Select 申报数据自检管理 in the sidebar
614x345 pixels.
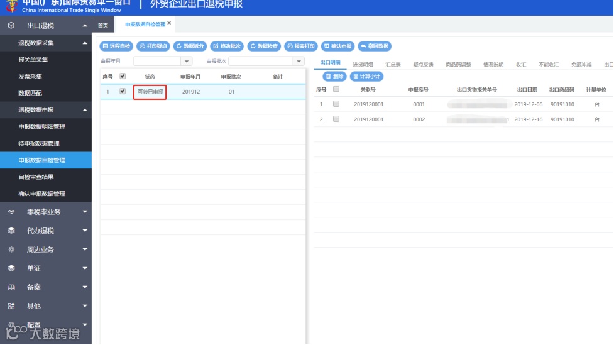pyautogui.click(x=46, y=160)
